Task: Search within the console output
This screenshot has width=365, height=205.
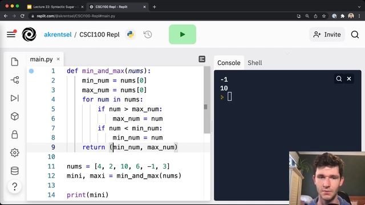Action: click(x=339, y=79)
